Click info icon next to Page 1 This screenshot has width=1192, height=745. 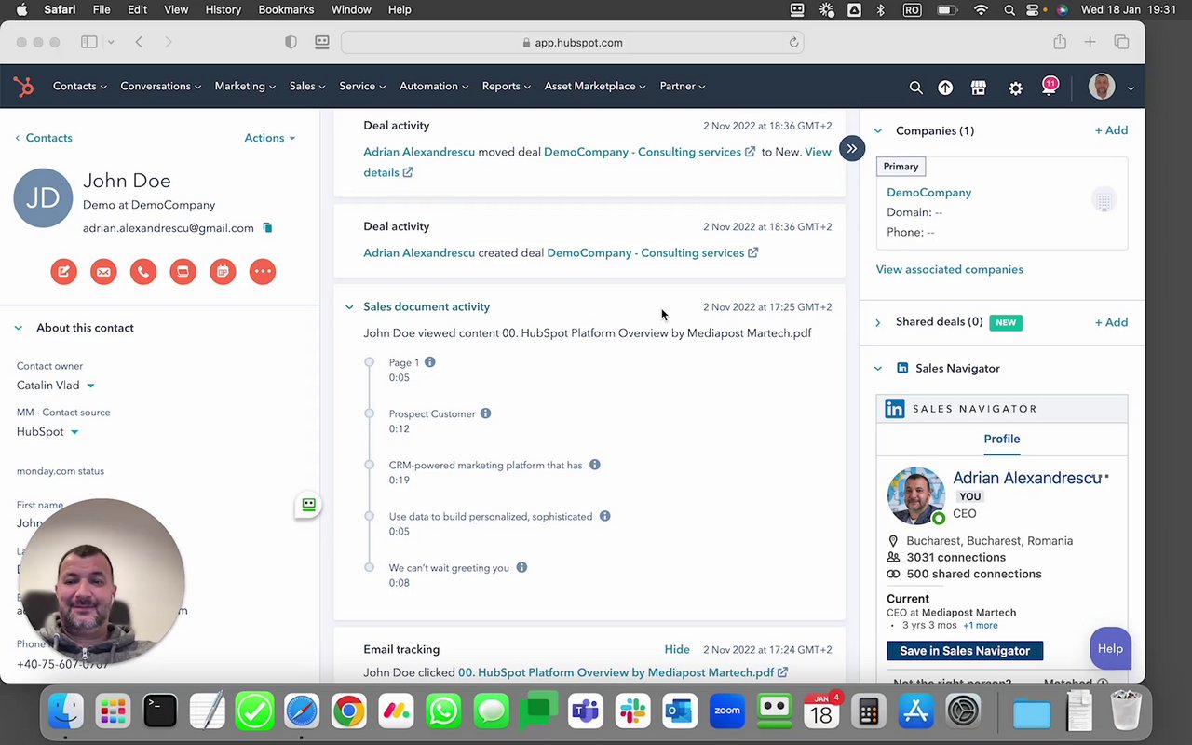[429, 362]
